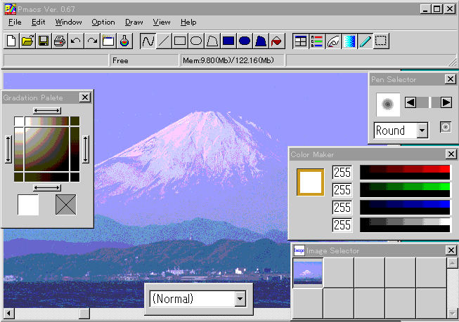This screenshot has width=459, height=322.
Task: Click the crossed-out gray box in Gradation Palete
Action: pos(65,205)
